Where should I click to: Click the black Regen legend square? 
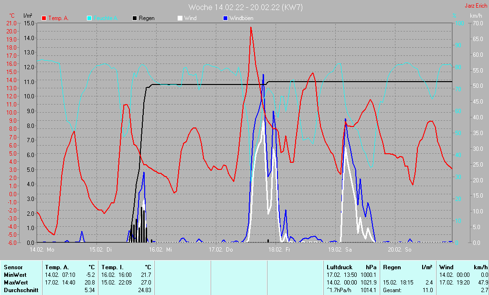click(x=135, y=18)
